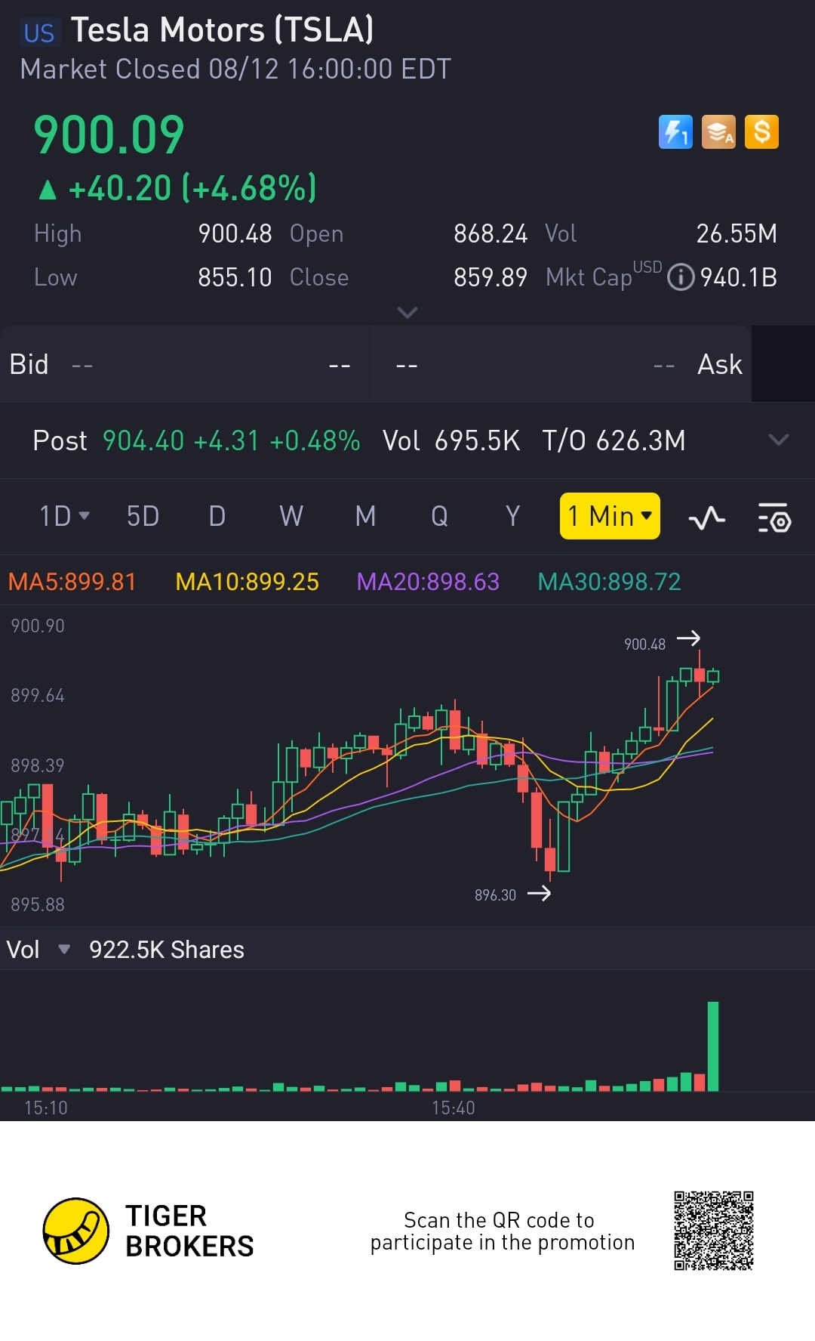Expand the post-market row chevron

click(778, 440)
